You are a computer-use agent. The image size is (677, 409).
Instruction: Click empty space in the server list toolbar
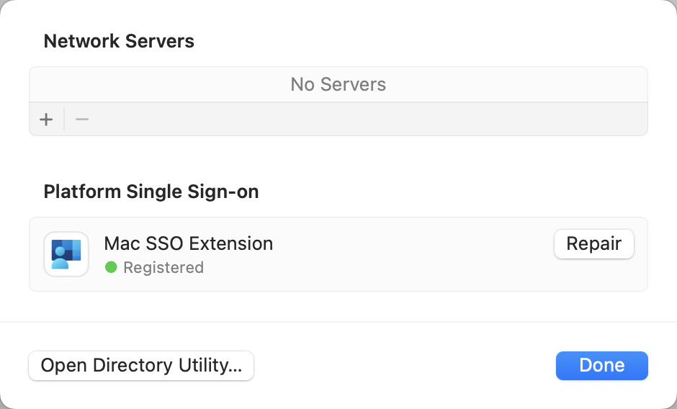coord(367,120)
